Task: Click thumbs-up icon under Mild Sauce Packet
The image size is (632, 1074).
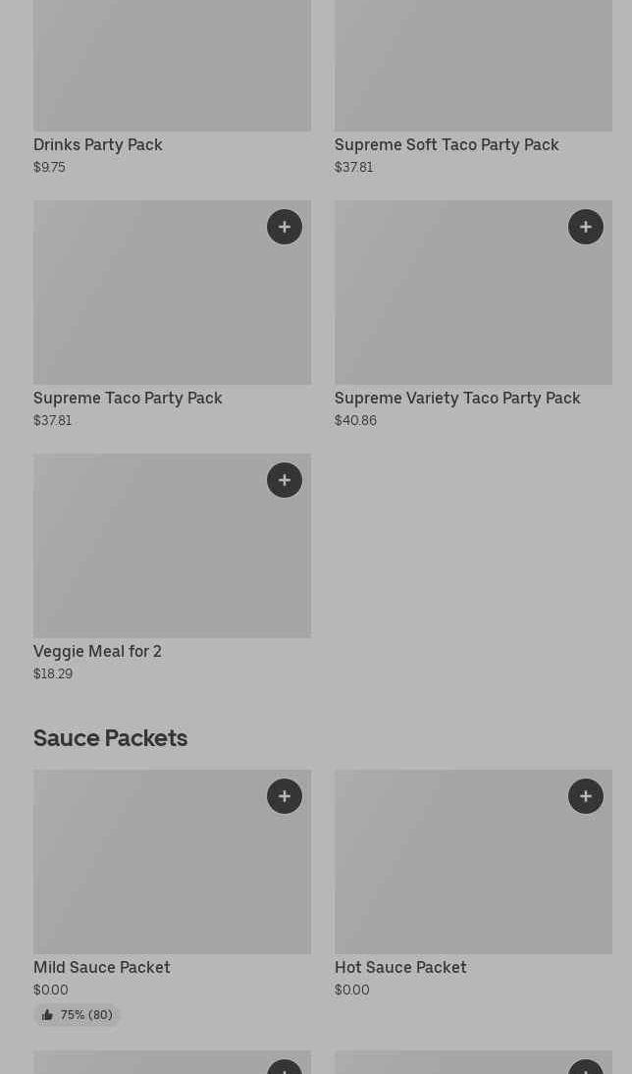Action: [x=47, y=1015]
